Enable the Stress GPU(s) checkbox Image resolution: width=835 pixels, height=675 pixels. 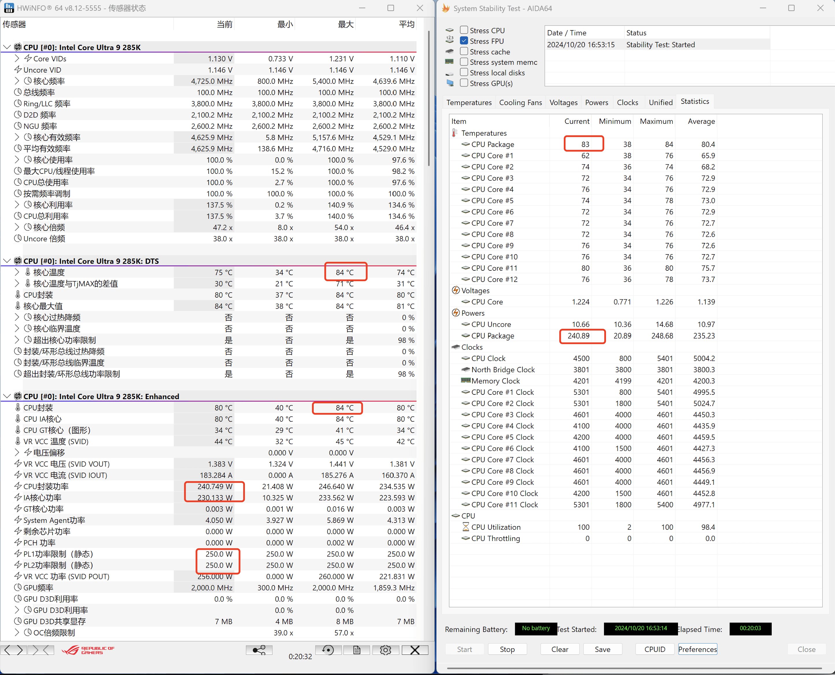(464, 83)
